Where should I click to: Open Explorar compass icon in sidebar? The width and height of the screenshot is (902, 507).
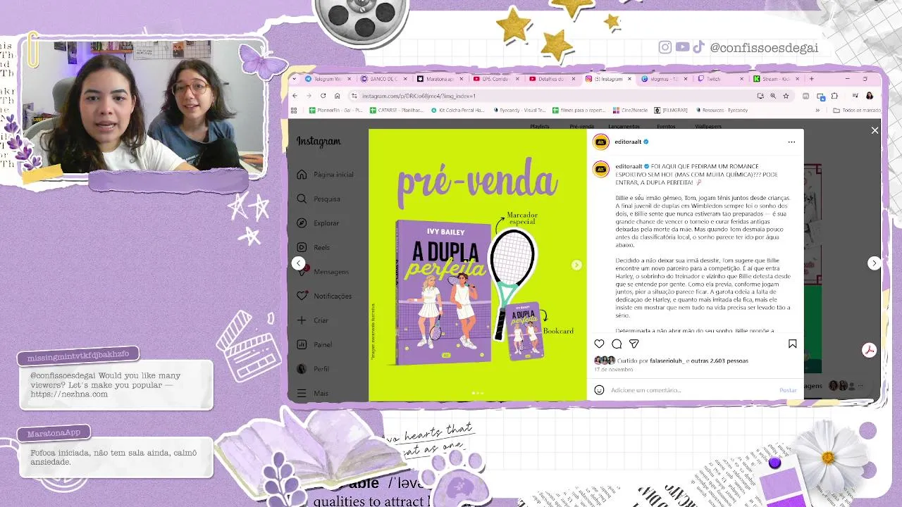click(x=302, y=223)
